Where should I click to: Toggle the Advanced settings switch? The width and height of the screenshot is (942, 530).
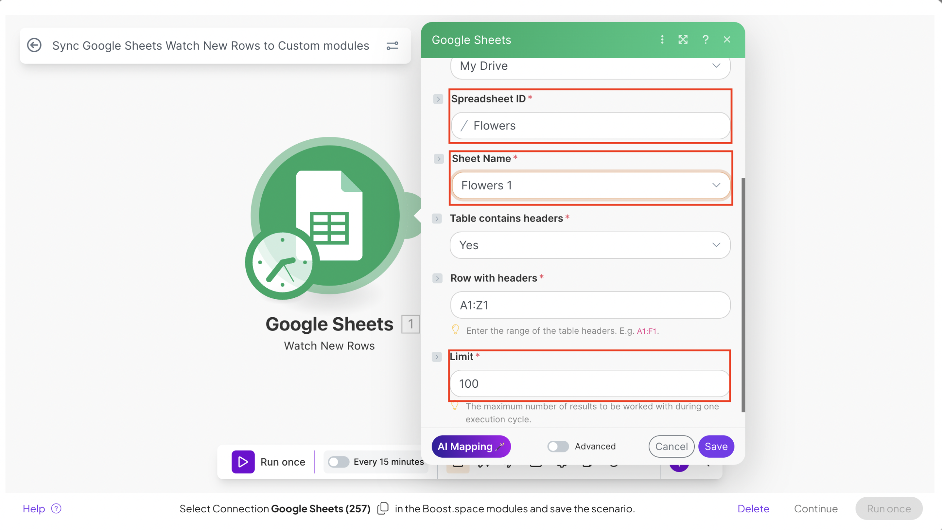pyautogui.click(x=557, y=446)
